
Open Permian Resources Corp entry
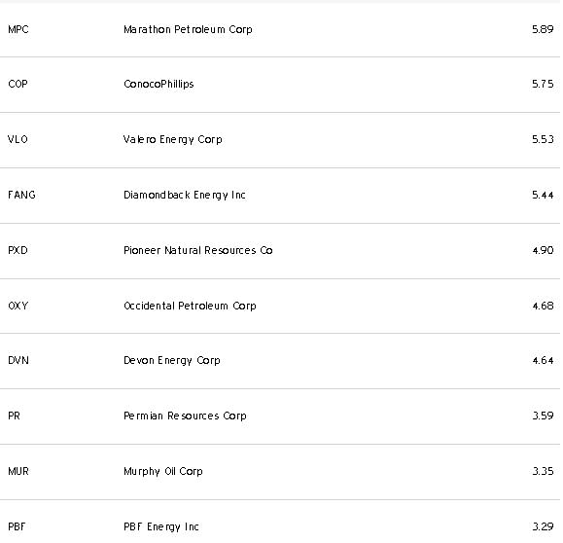click(x=185, y=416)
